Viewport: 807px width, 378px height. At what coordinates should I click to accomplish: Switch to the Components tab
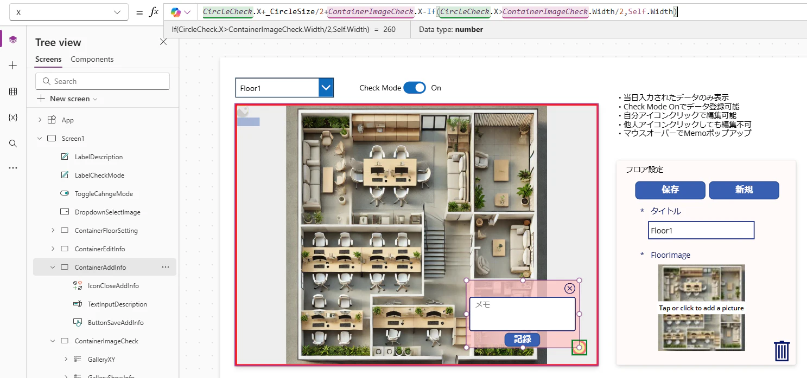click(x=92, y=59)
